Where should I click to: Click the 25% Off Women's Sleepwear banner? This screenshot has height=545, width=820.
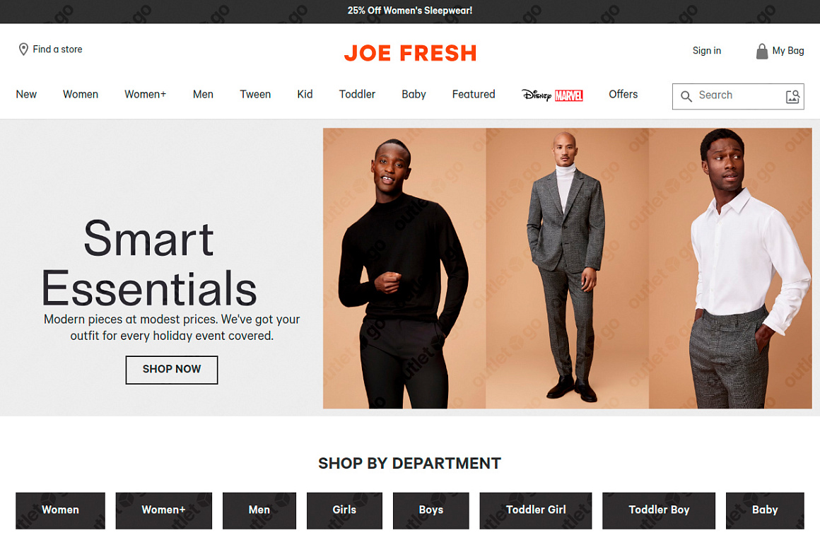(410, 11)
